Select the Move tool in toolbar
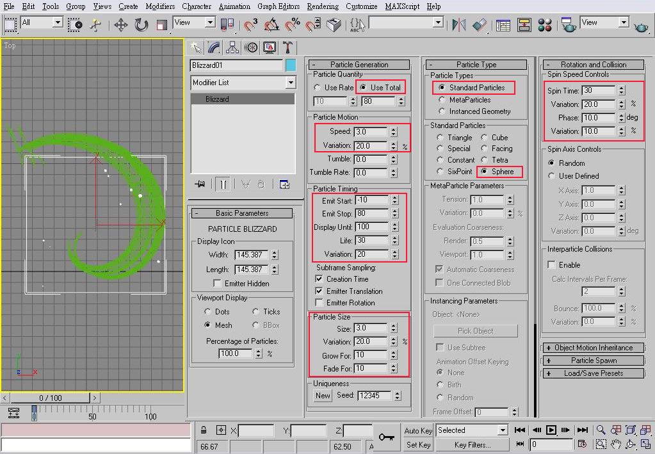Image resolution: width=655 pixels, height=454 pixels. (121, 25)
